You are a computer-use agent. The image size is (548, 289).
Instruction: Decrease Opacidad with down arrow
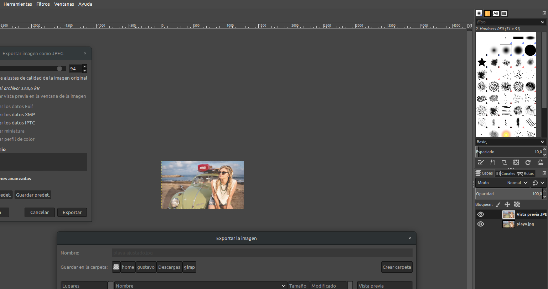tap(544, 196)
